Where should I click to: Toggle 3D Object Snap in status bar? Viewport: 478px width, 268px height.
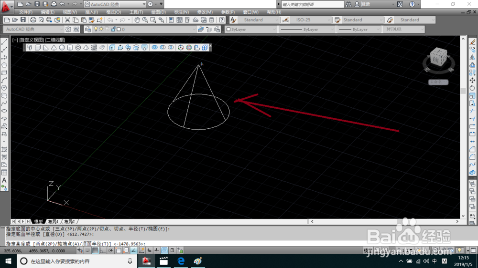point(126,250)
